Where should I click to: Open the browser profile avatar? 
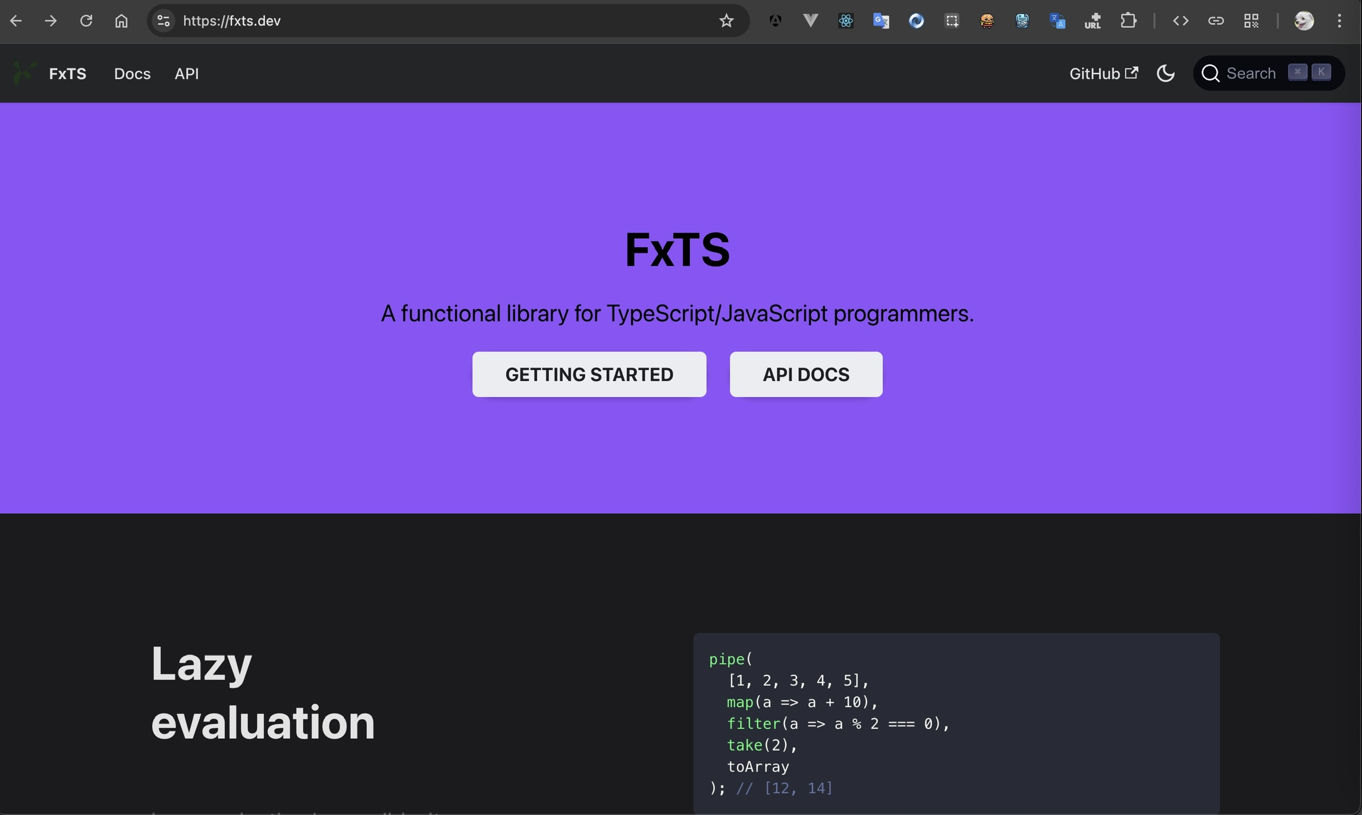tap(1304, 21)
